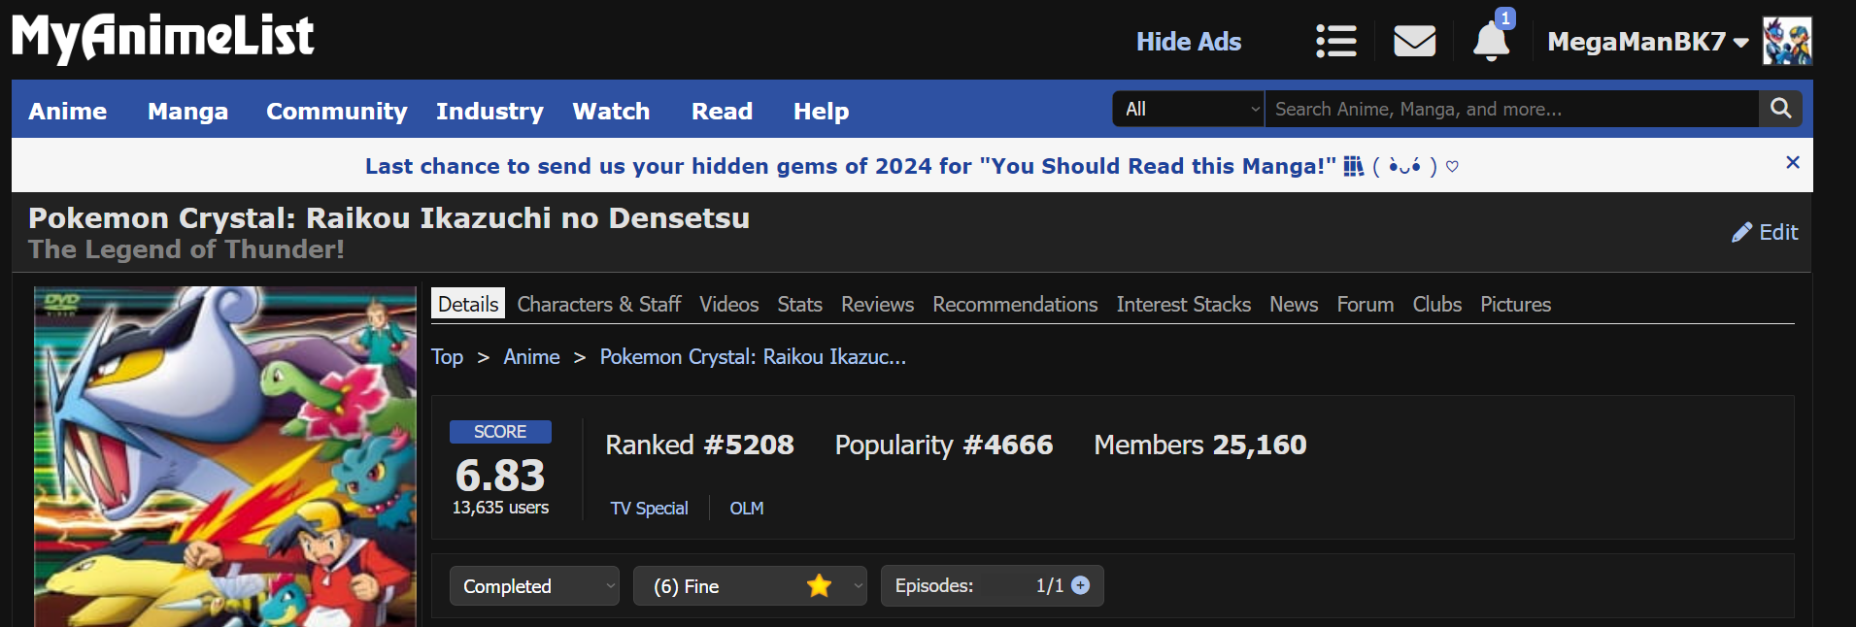
Task: Open the list menu icon in header
Action: point(1336,42)
